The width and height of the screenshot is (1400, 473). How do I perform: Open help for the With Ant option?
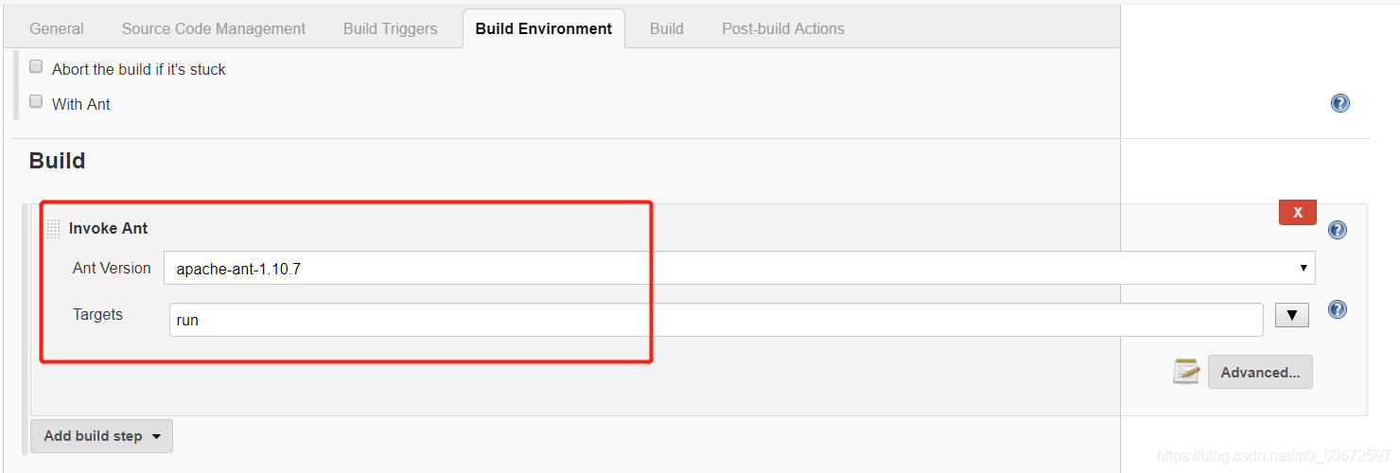[x=1340, y=104]
